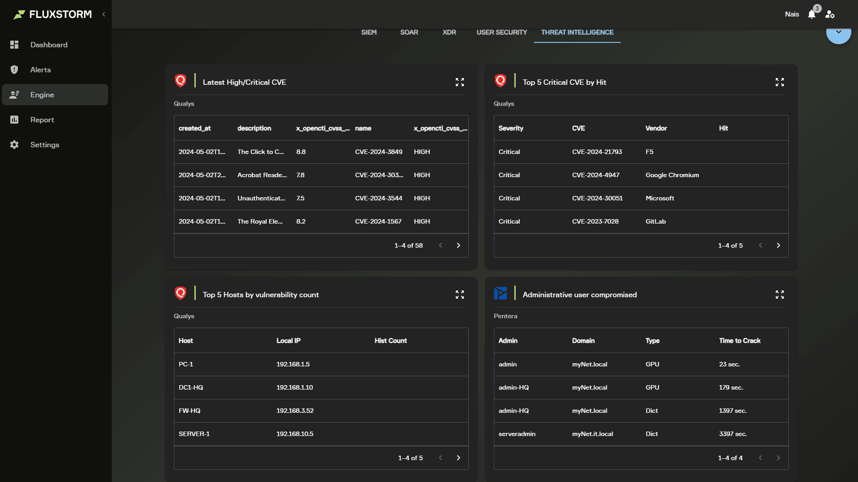Open the user settings account icon

point(830,14)
